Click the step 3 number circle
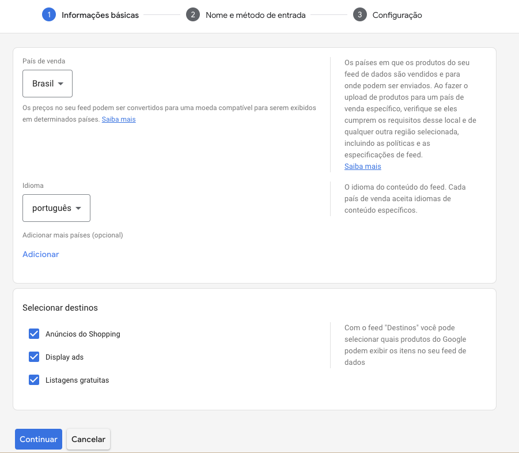This screenshot has height=453, width=519. coord(360,15)
